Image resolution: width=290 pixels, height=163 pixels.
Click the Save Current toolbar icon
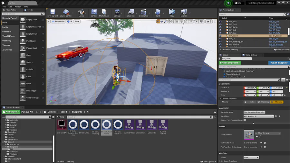[53, 12]
